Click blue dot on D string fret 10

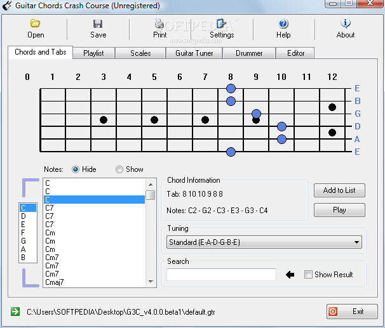[281, 126]
